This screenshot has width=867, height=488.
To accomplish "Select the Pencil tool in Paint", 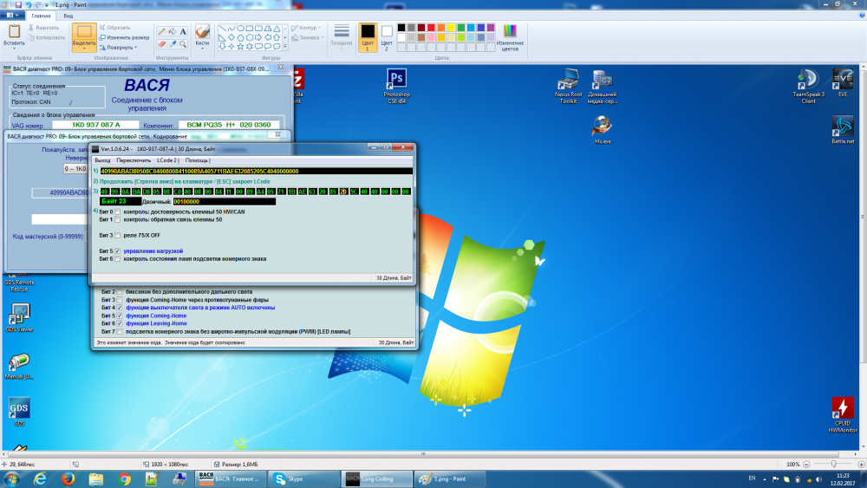I will pyautogui.click(x=161, y=32).
